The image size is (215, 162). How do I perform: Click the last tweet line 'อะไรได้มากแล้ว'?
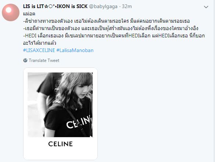[x=40, y=43]
